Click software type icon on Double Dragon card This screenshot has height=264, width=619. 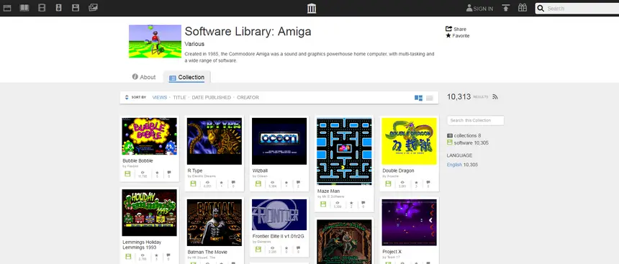click(x=388, y=184)
